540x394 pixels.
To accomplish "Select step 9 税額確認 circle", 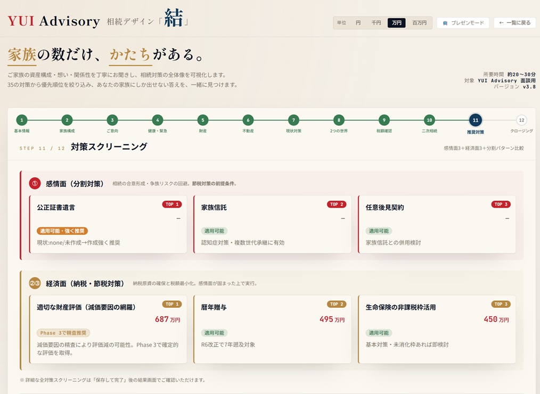I will click(x=384, y=120).
